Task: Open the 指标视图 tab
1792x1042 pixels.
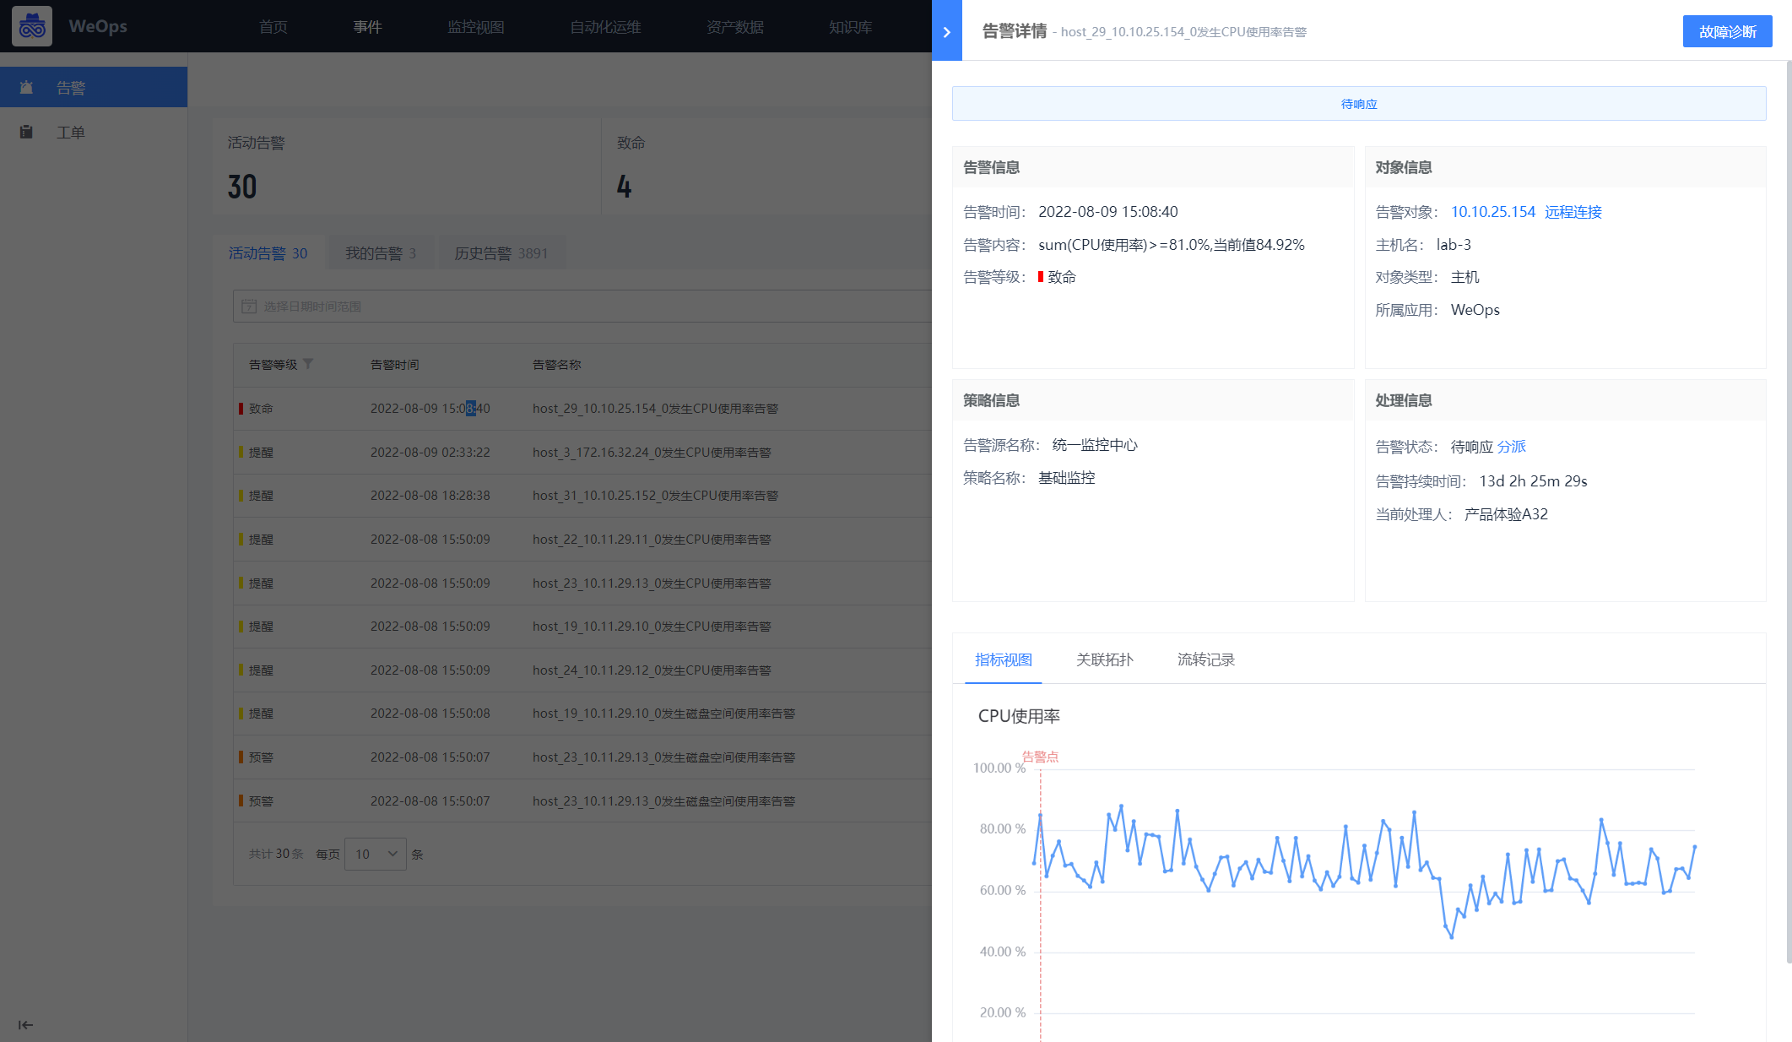Action: click(1003, 659)
